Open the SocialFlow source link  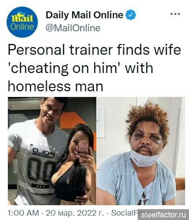click(x=124, y=213)
